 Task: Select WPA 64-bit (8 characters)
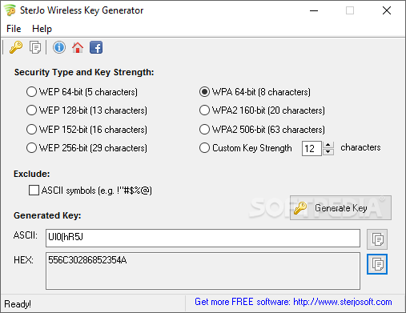(x=255, y=92)
